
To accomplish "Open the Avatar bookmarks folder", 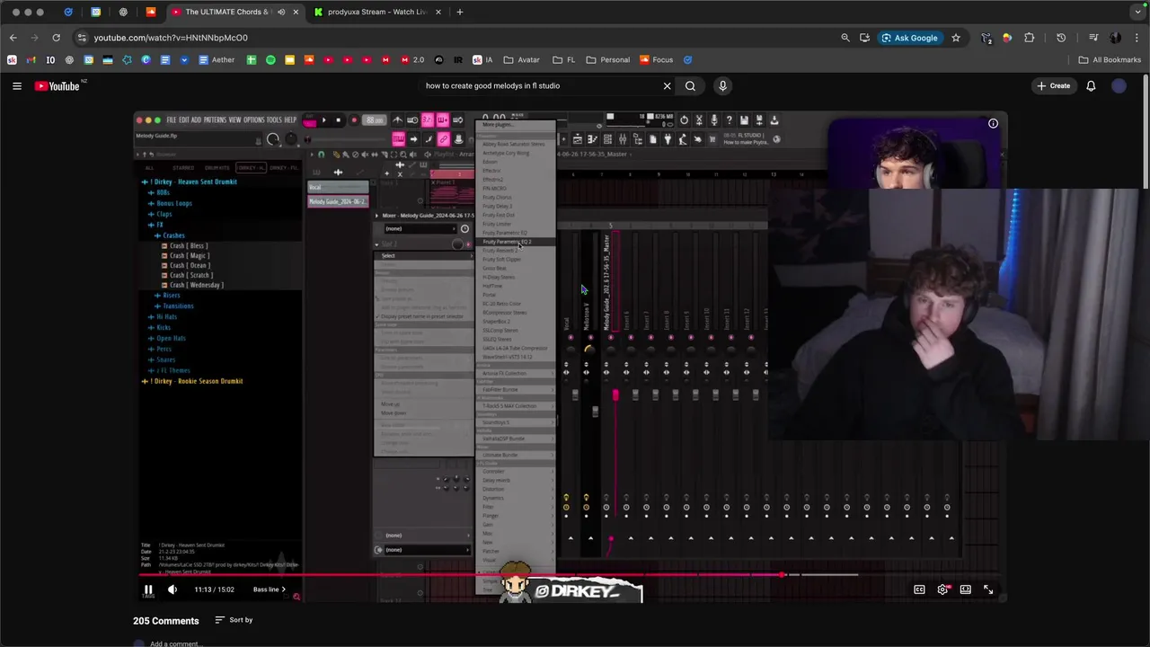I will [x=522, y=60].
